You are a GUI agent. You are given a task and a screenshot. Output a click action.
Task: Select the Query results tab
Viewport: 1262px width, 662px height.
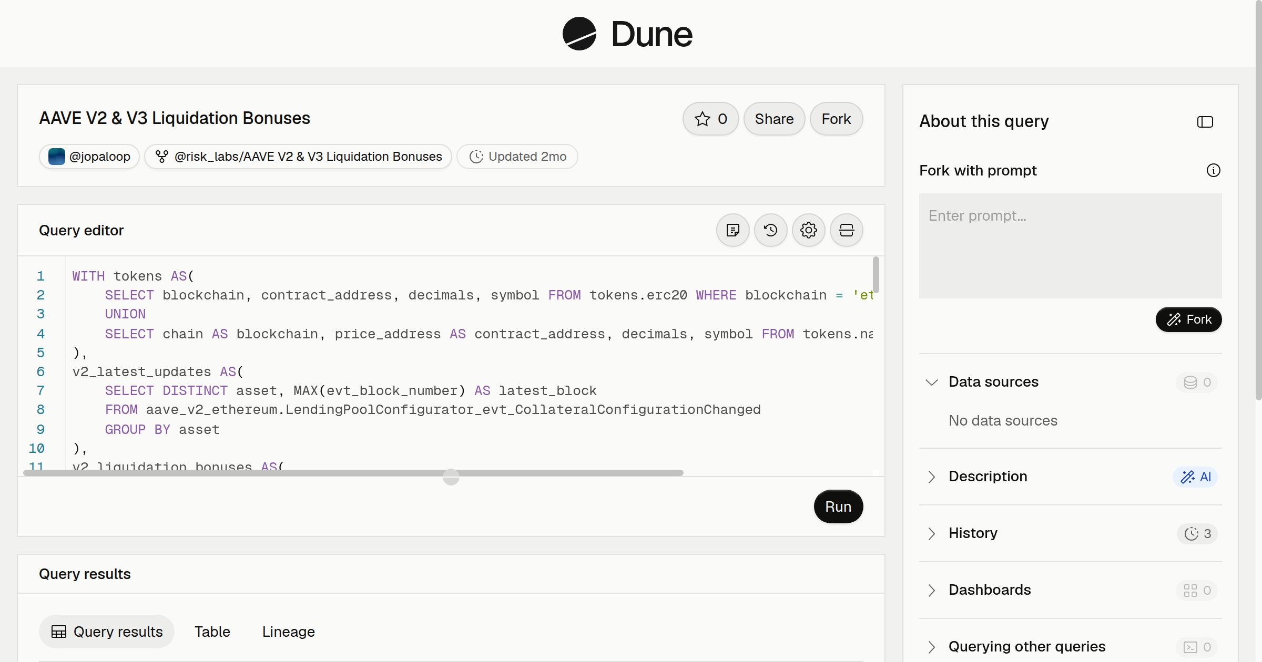(107, 632)
